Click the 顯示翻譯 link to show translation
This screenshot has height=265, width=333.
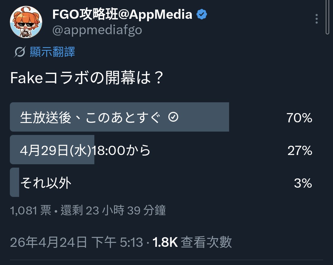point(52,52)
